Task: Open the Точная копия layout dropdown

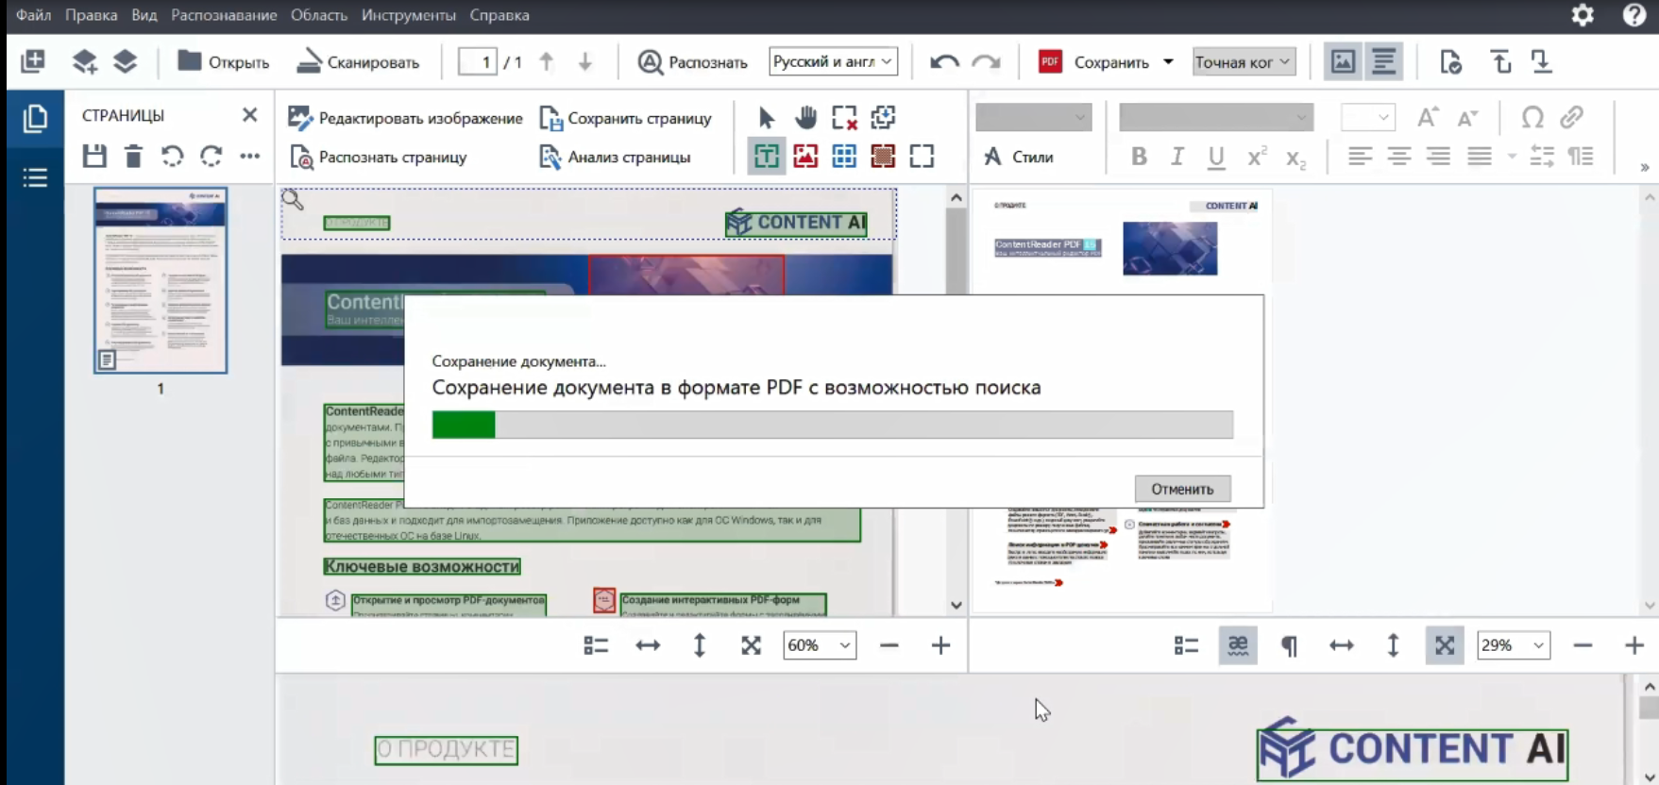Action: click(1244, 62)
